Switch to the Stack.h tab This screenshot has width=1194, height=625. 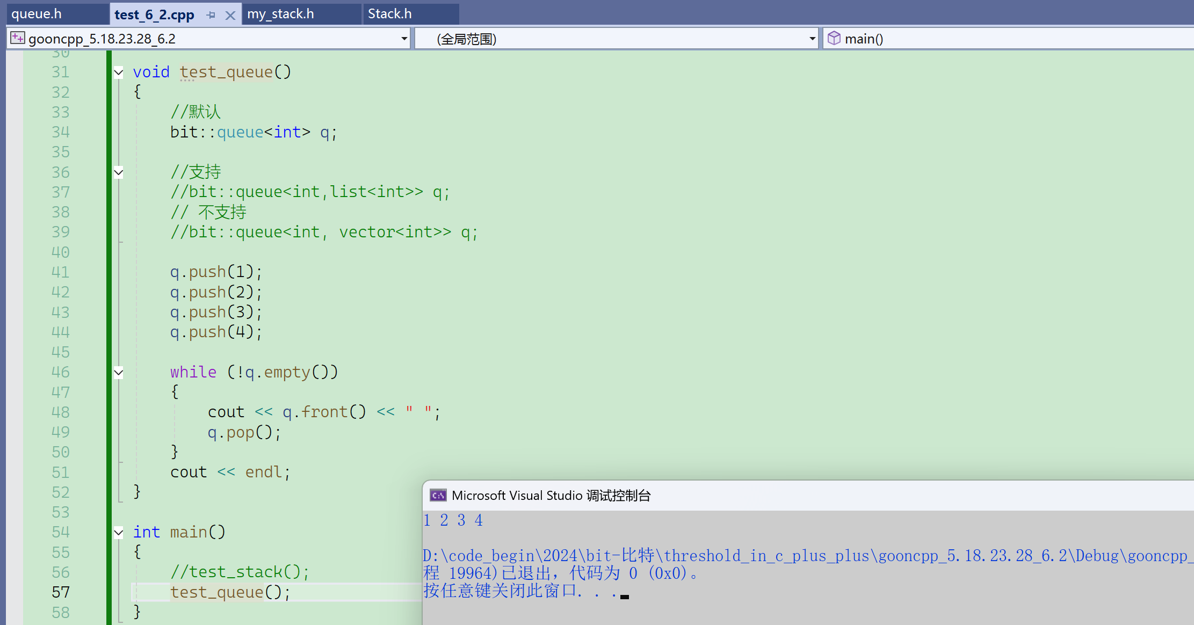pos(389,14)
